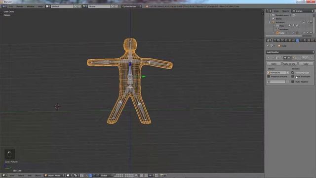Open the All Scenes display dropdown

point(303,11)
